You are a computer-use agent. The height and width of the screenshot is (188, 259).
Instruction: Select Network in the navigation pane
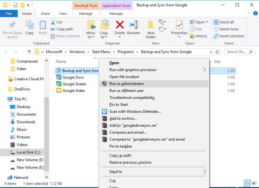point(18,177)
